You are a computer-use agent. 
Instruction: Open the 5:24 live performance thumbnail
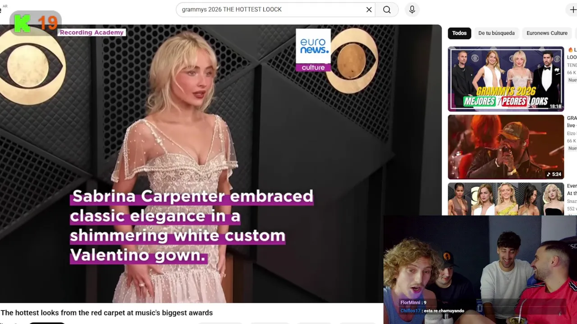point(506,147)
